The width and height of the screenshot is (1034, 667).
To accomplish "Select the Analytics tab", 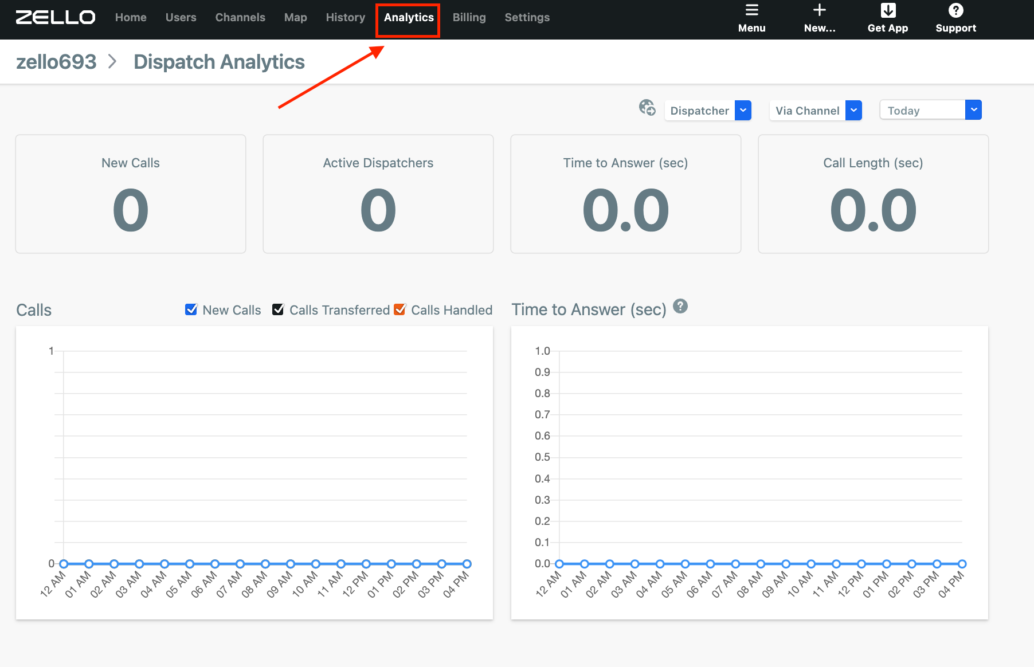I will click(x=409, y=17).
